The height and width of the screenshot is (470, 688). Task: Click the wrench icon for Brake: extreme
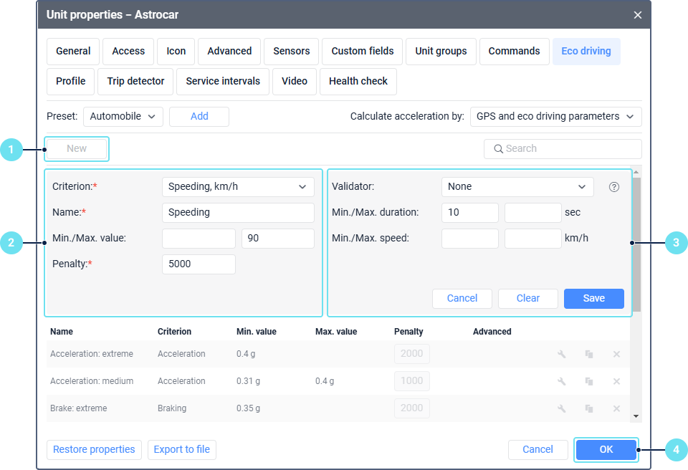(562, 408)
